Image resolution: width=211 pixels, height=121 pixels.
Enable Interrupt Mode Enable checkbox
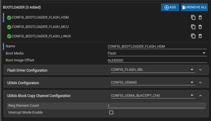pyautogui.click(x=111, y=112)
